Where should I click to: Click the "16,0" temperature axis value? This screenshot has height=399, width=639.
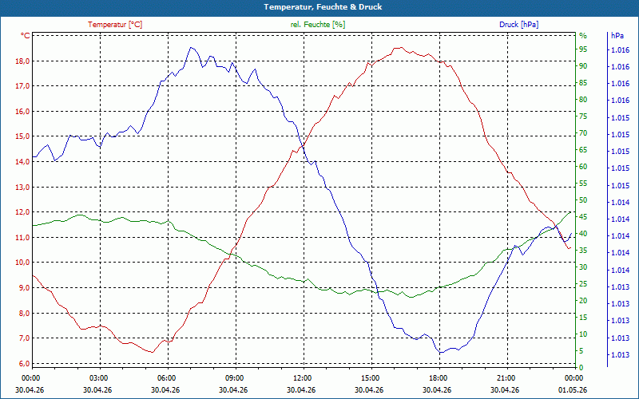pyautogui.click(x=23, y=111)
